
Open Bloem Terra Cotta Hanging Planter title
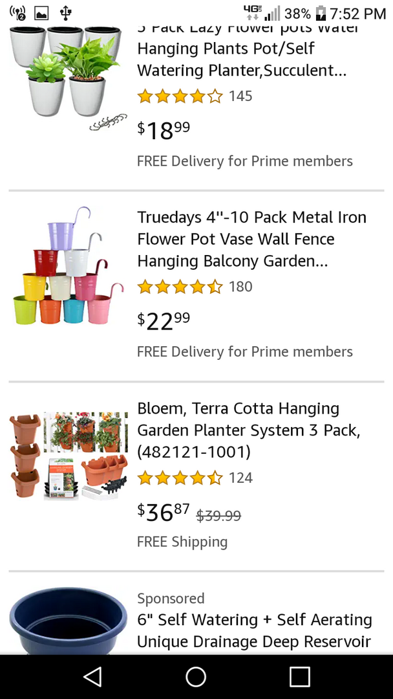click(x=248, y=430)
